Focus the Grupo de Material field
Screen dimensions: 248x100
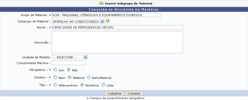(x=106, y=15)
